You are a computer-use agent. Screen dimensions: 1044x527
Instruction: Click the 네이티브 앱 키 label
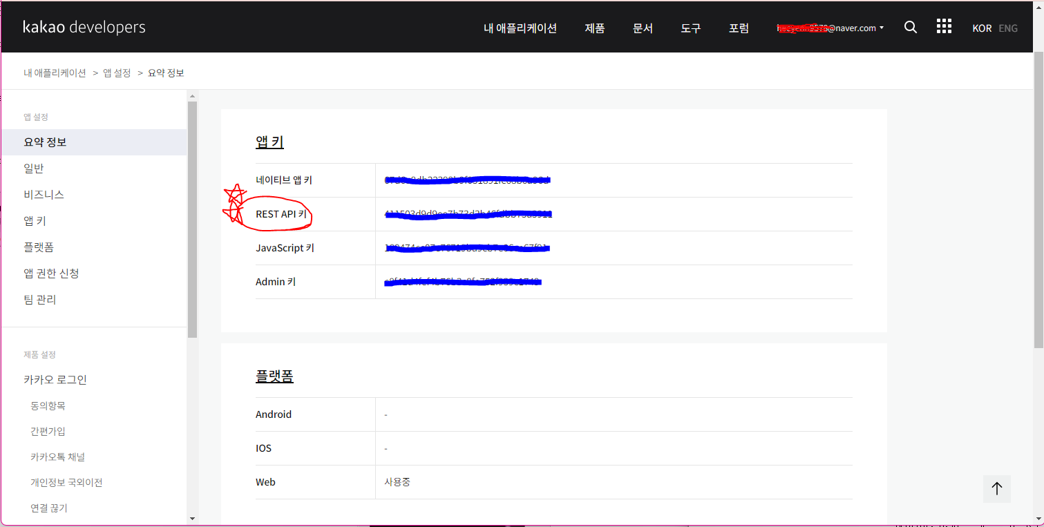[284, 180]
